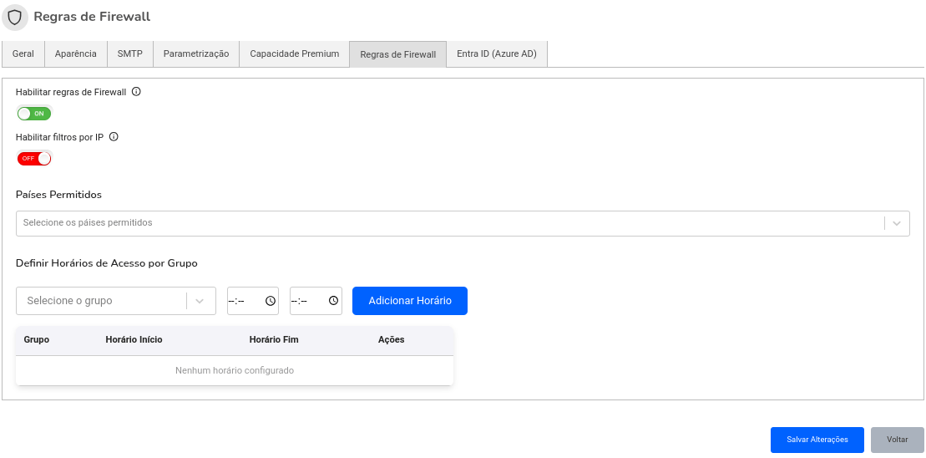Expand the Países Permitidos dropdown arrow
This screenshot has width=926, height=458.
(896, 223)
